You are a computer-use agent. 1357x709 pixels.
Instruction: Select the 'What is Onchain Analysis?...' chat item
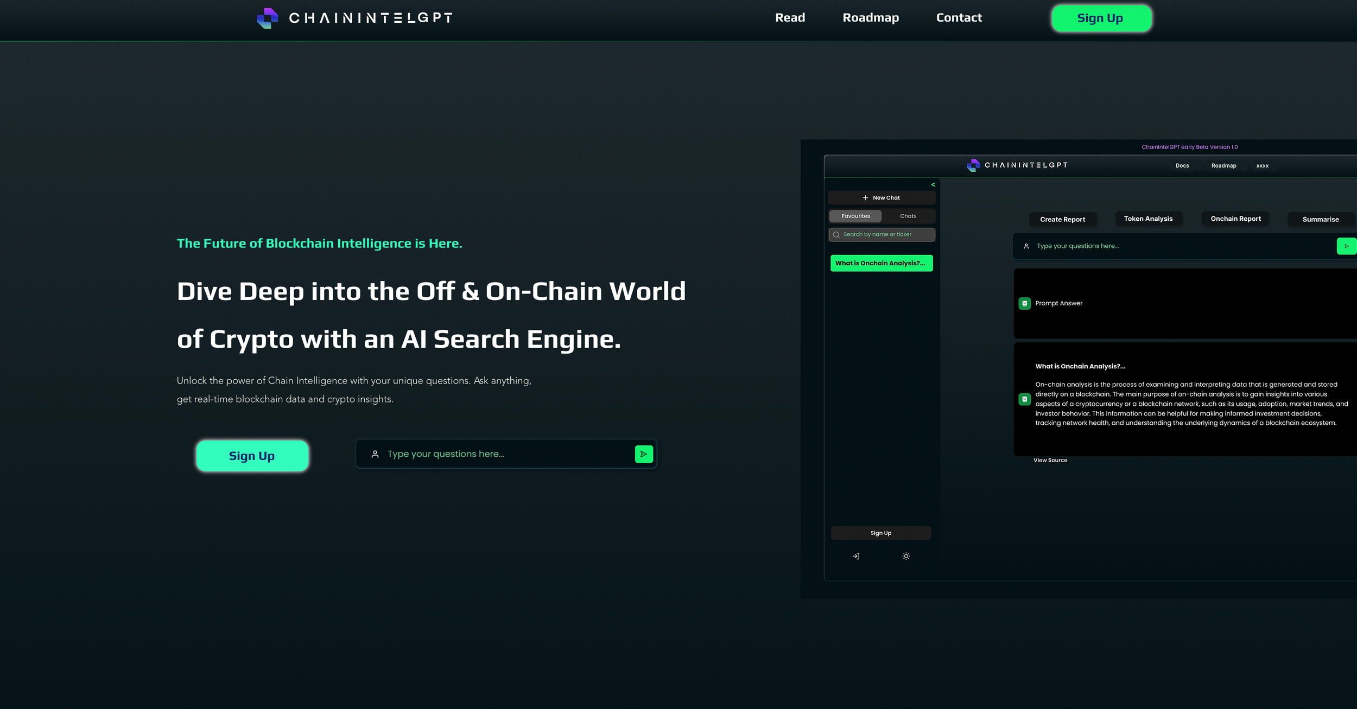882,263
